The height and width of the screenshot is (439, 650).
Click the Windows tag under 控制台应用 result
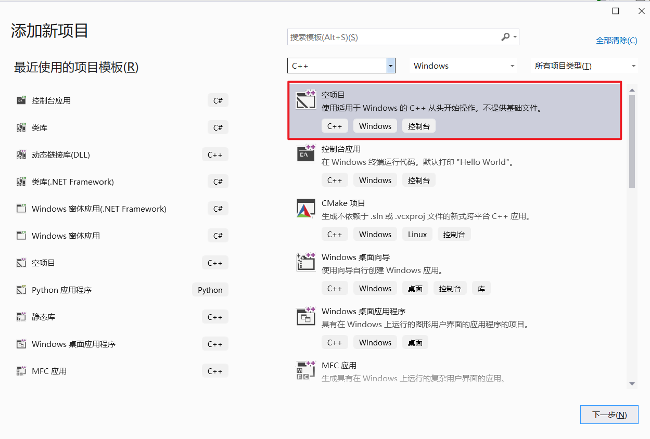point(375,180)
